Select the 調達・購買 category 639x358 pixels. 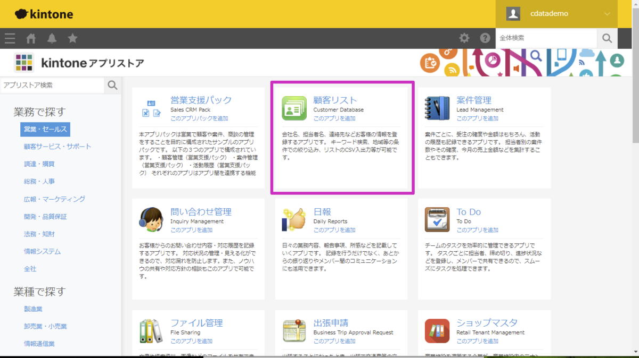tap(39, 164)
